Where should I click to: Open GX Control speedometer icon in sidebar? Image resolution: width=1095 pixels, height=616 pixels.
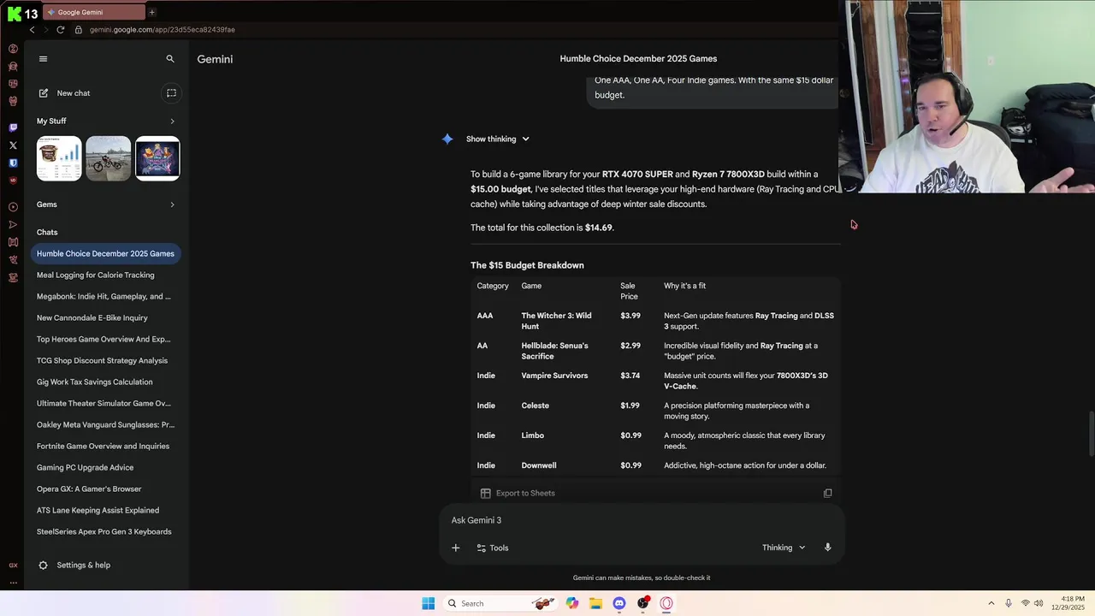(13, 49)
